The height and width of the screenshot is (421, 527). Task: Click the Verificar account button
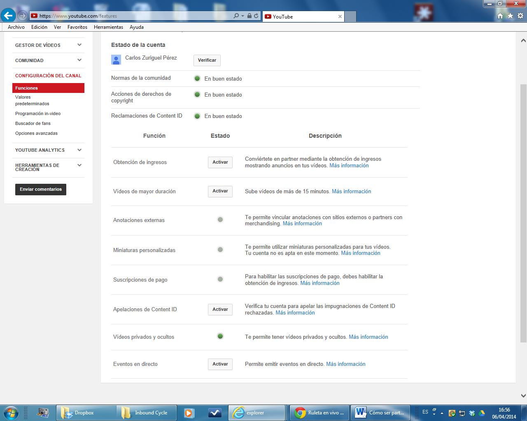(x=207, y=60)
